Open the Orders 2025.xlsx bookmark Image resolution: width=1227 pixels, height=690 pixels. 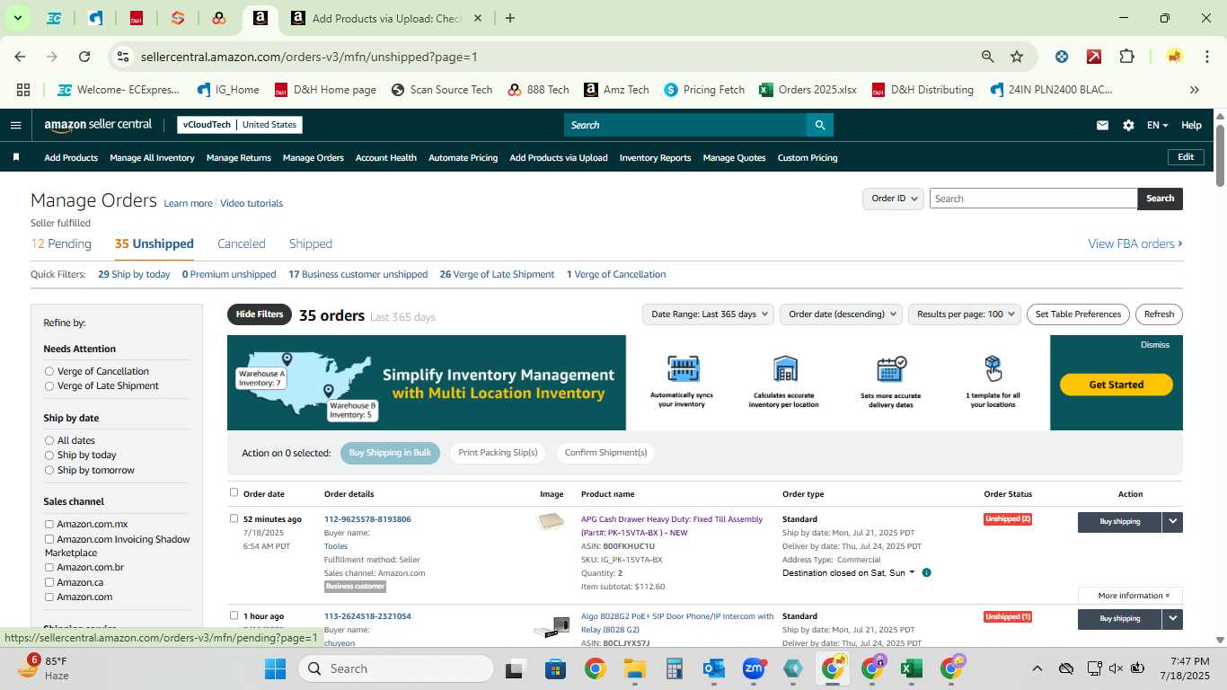click(808, 90)
